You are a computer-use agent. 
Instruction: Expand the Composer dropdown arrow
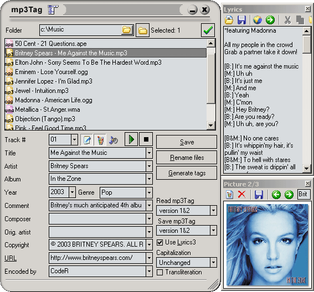[x=149, y=219]
